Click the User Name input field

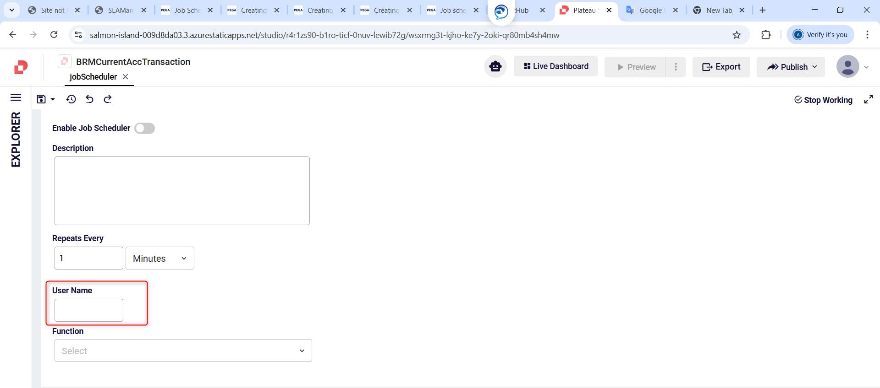[89, 310]
